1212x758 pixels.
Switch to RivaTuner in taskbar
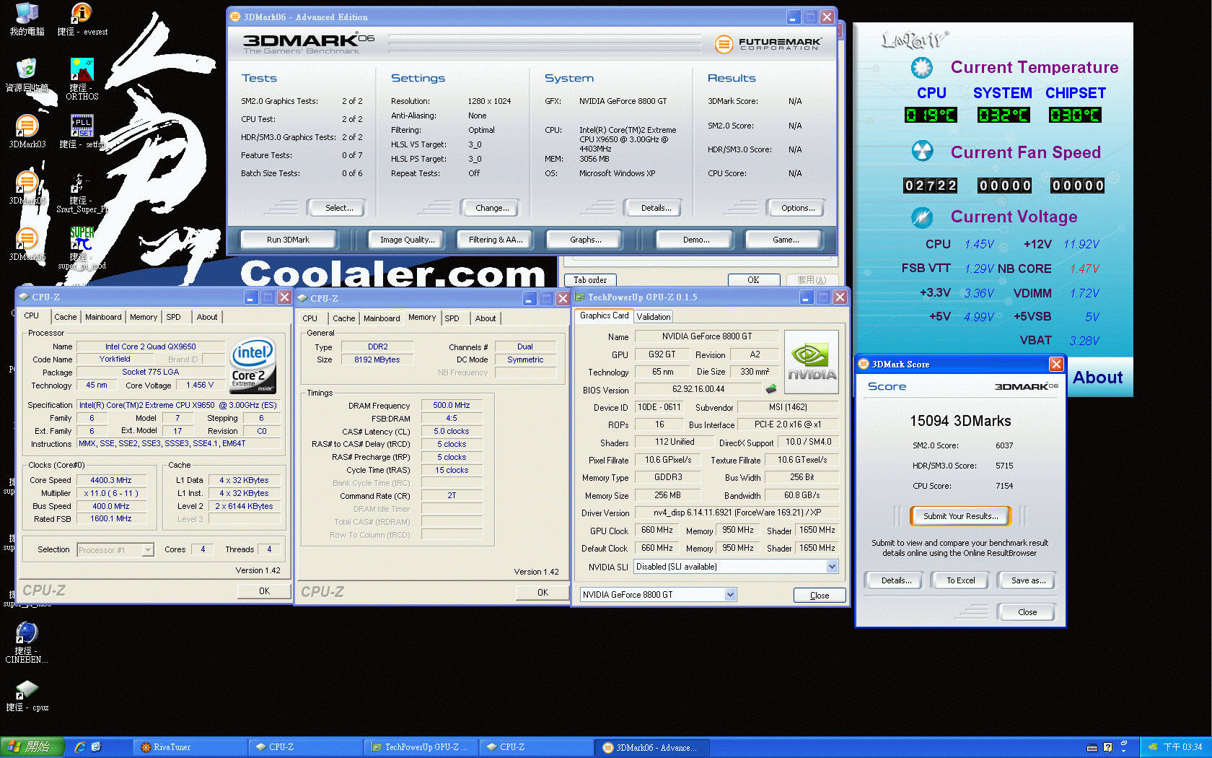tap(190, 747)
